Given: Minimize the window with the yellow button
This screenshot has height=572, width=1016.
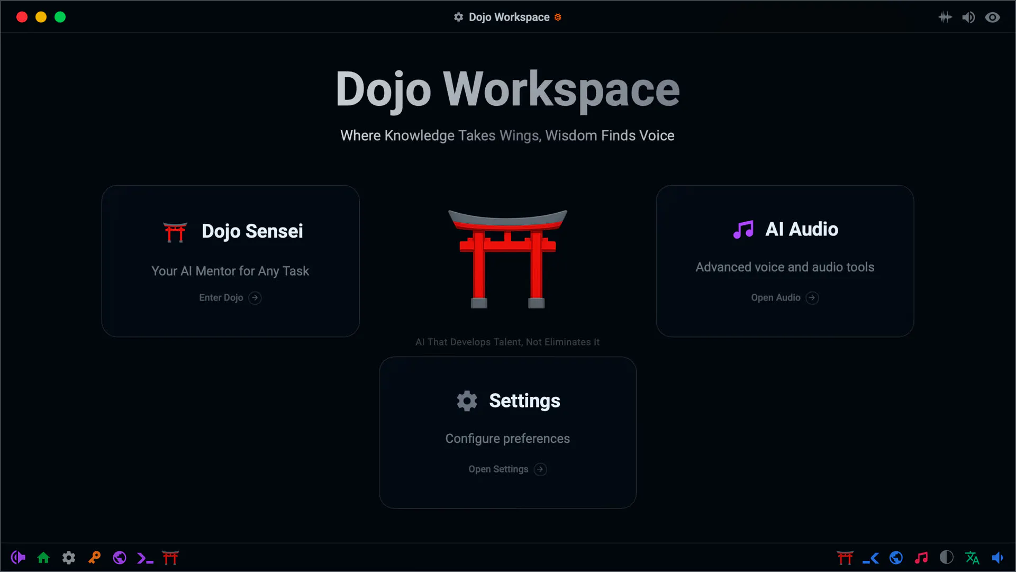Looking at the screenshot, I should click(41, 17).
